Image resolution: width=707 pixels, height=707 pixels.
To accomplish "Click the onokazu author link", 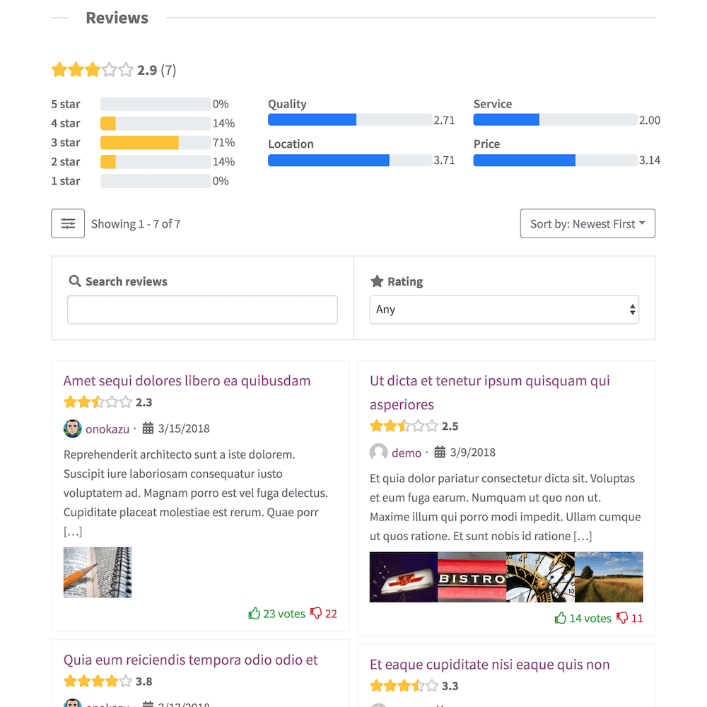I will coord(107,429).
